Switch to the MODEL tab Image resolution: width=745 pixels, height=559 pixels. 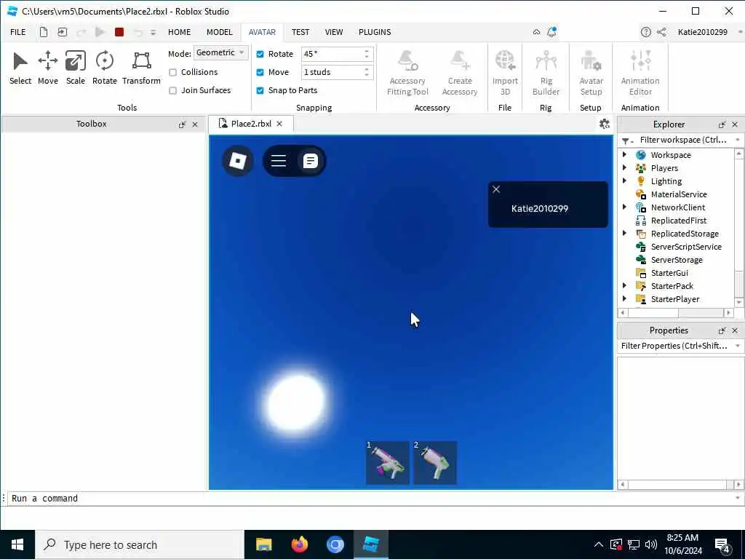(x=219, y=32)
